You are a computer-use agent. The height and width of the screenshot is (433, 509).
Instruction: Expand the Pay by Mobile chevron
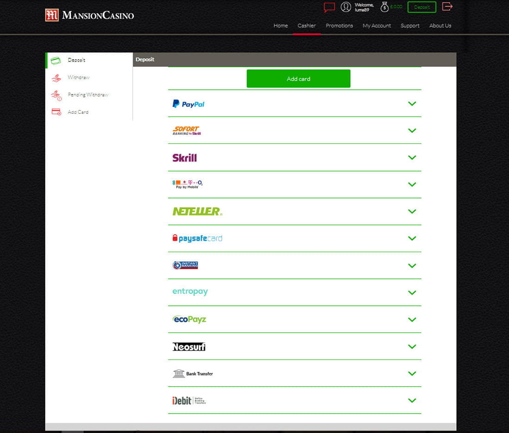tap(412, 185)
